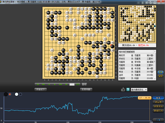Jump to the first move

tap(38, 84)
